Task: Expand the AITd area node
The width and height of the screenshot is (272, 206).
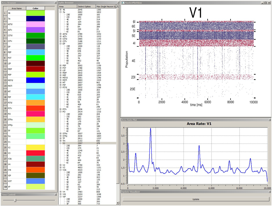Action: [61, 34]
